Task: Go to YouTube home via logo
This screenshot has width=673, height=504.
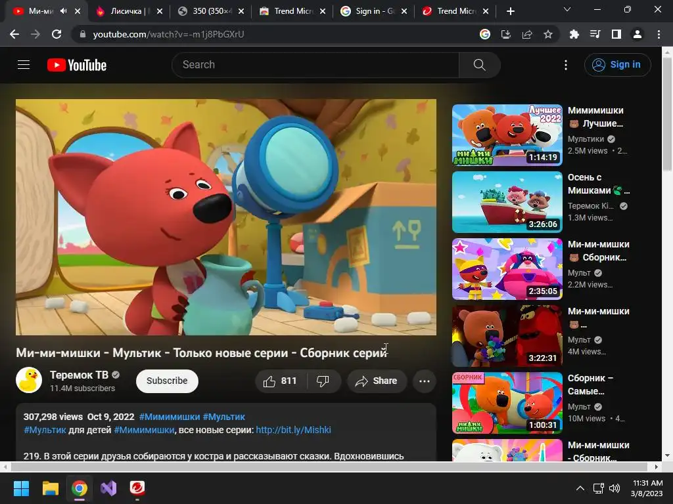Action: click(x=77, y=65)
